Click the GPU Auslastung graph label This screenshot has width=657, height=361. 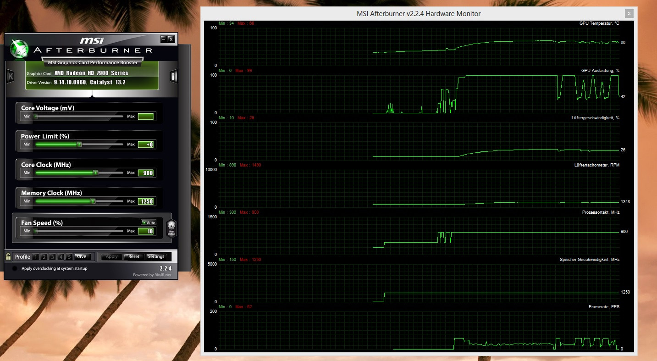600,71
